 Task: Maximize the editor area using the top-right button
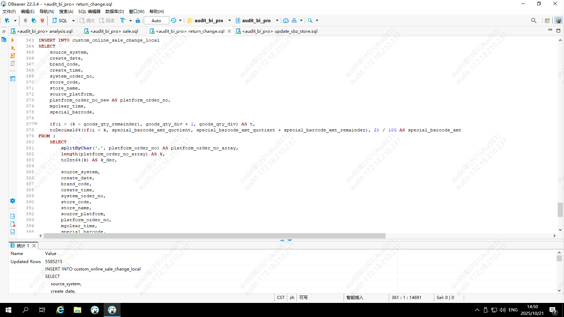point(558,31)
